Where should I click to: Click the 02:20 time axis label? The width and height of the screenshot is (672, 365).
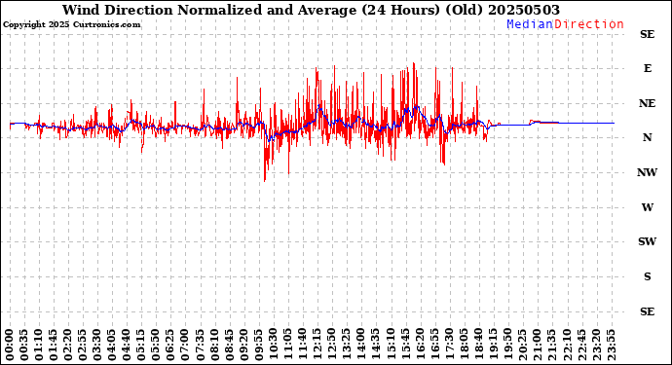68,345
